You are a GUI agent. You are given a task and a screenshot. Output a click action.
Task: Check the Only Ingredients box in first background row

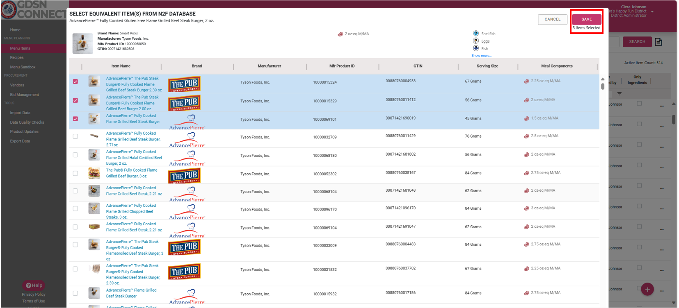click(639, 104)
